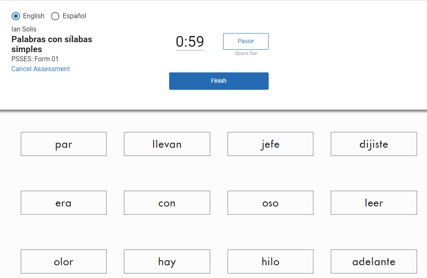Image resolution: width=427 pixels, height=278 pixels.
Task: Click the 0:59 timer display
Action: [x=190, y=42]
